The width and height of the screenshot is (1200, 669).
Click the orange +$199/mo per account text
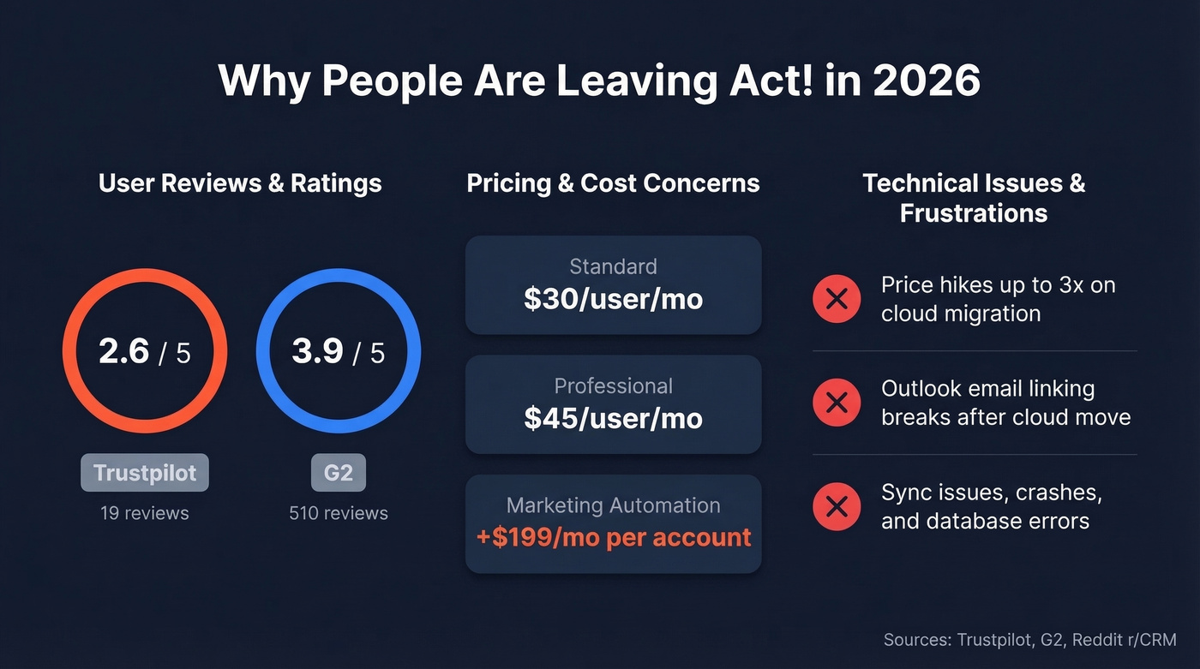coord(613,538)
